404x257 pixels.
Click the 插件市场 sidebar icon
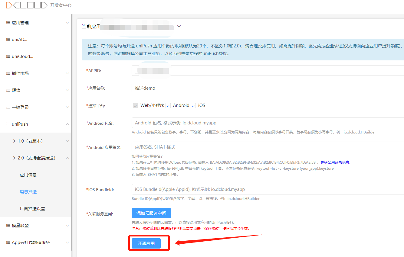click(x=8, y=73)
